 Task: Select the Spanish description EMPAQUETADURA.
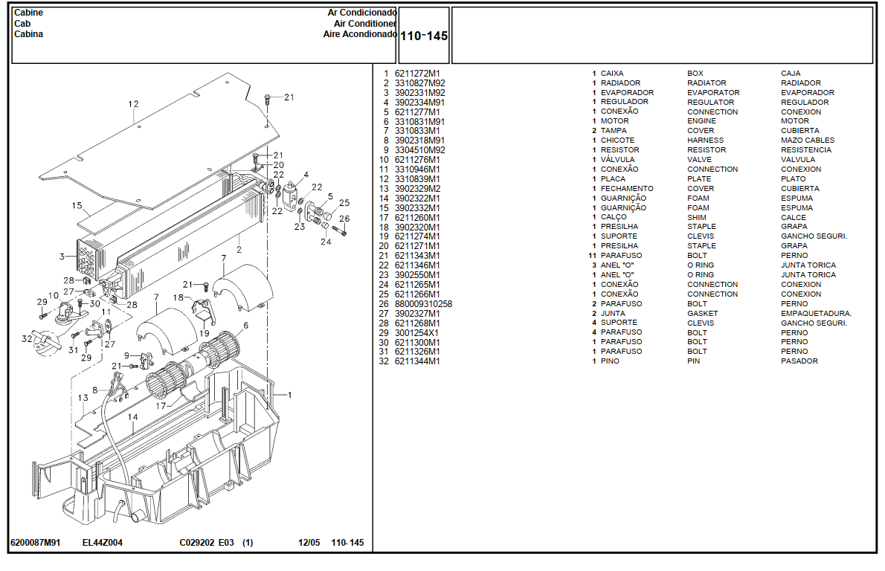816,314
